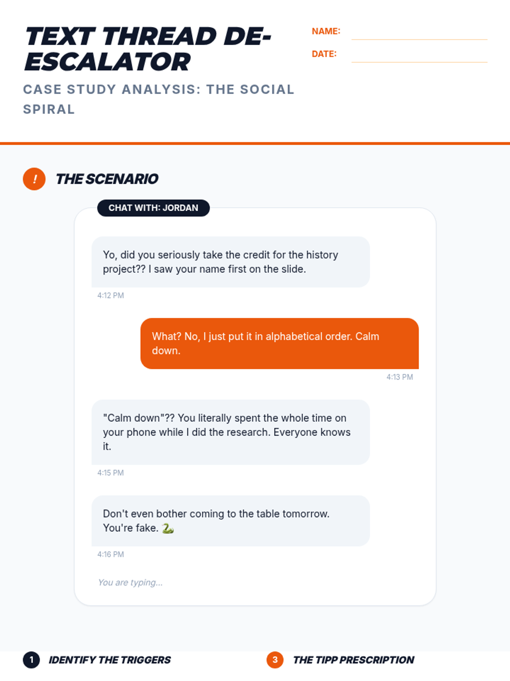510x681 pixels.
Task: Click the message quoting "Calm down"
Action: click(230, 432)
